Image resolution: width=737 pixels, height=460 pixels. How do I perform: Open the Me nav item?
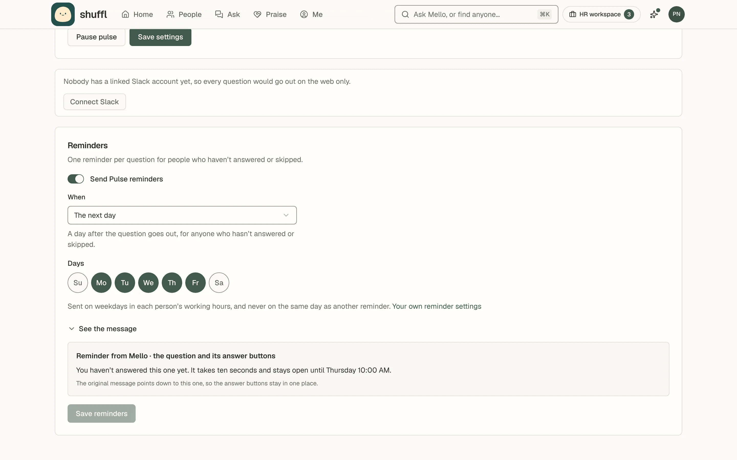311,14
